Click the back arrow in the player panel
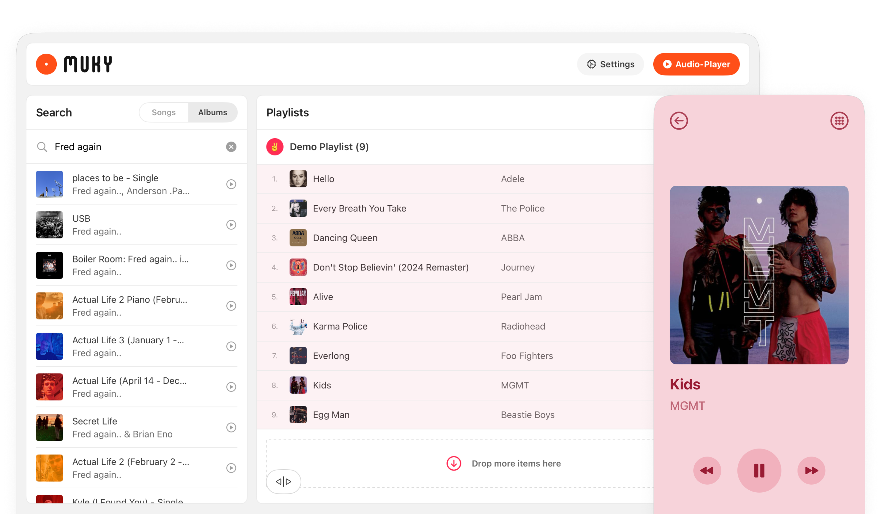The height and width of the screenshot is (514, 881). click(x=679, y=121)
